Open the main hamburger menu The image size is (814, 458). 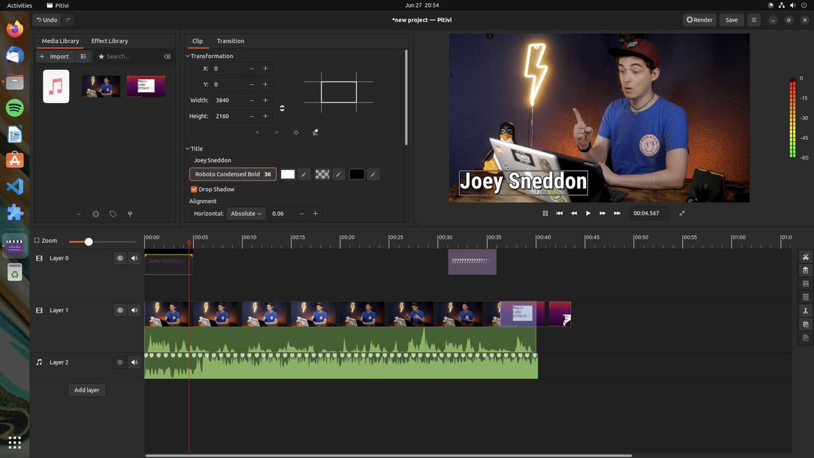point(754,20)
